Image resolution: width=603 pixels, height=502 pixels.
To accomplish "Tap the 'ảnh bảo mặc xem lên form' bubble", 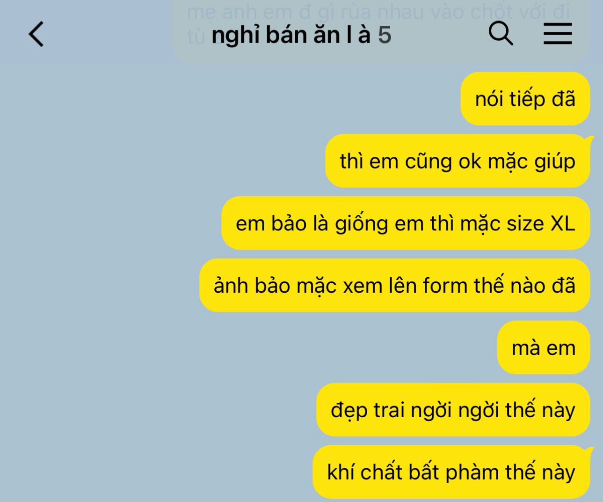I will point(394,286).
